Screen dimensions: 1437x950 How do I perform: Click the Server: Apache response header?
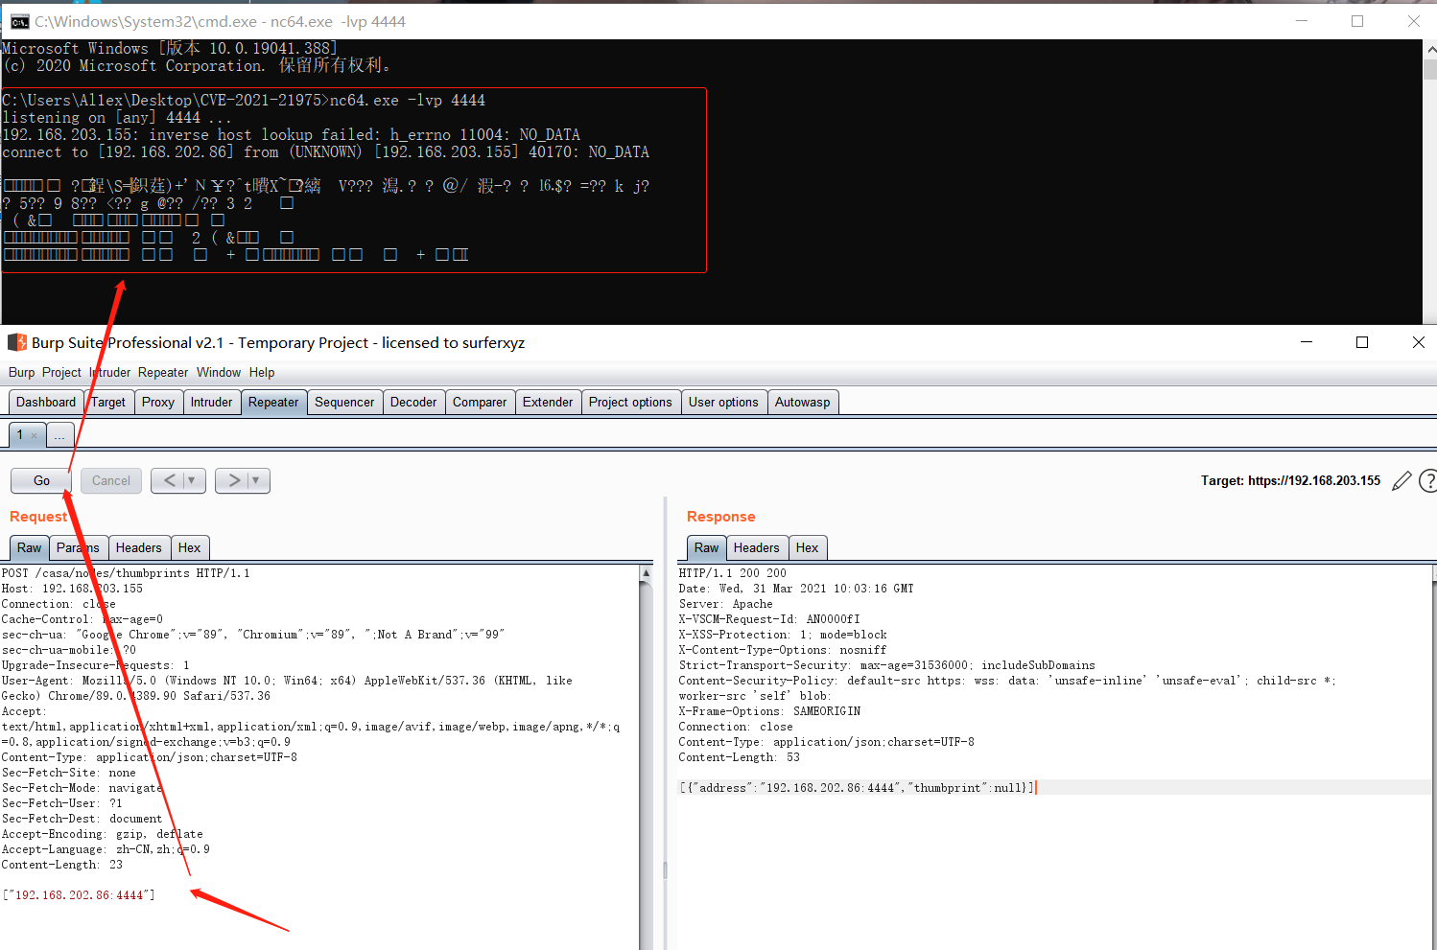pos(726,604)
